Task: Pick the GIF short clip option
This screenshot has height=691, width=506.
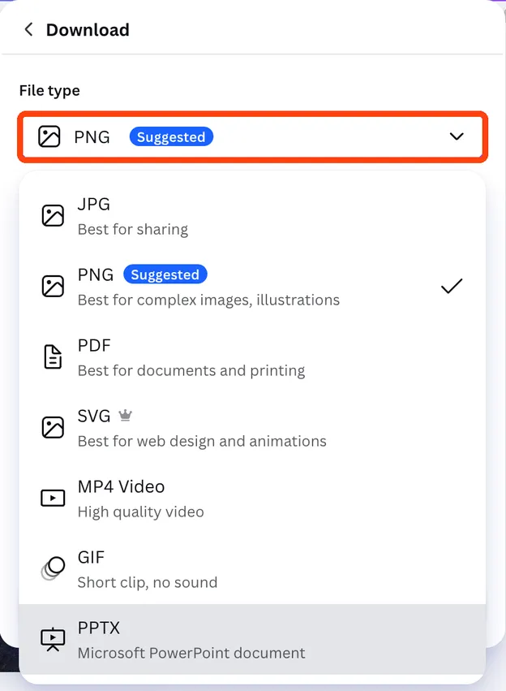Action: [x=252, y=568]
